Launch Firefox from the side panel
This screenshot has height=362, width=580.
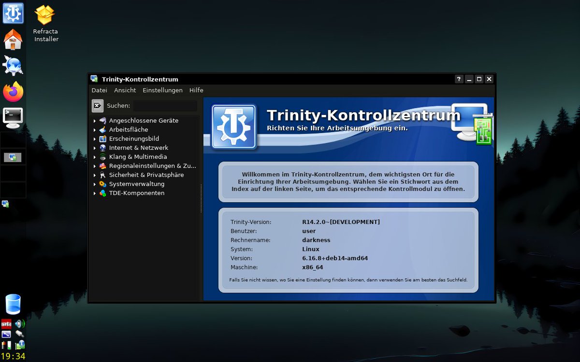pos(13,91)
